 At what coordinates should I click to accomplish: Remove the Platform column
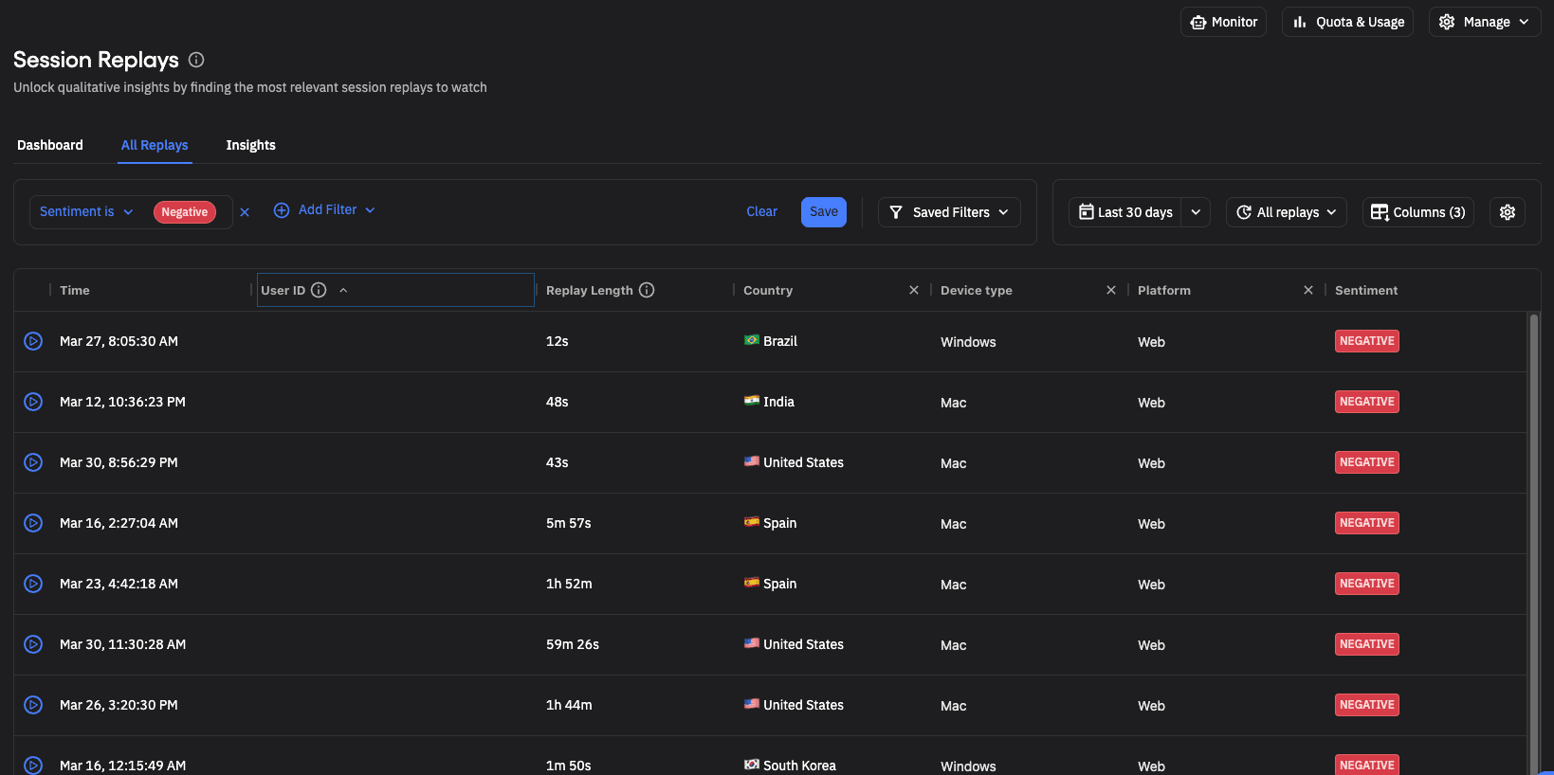click(x=1308, y=290)
